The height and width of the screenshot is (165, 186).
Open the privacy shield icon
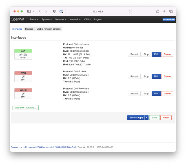click(54, 11)
